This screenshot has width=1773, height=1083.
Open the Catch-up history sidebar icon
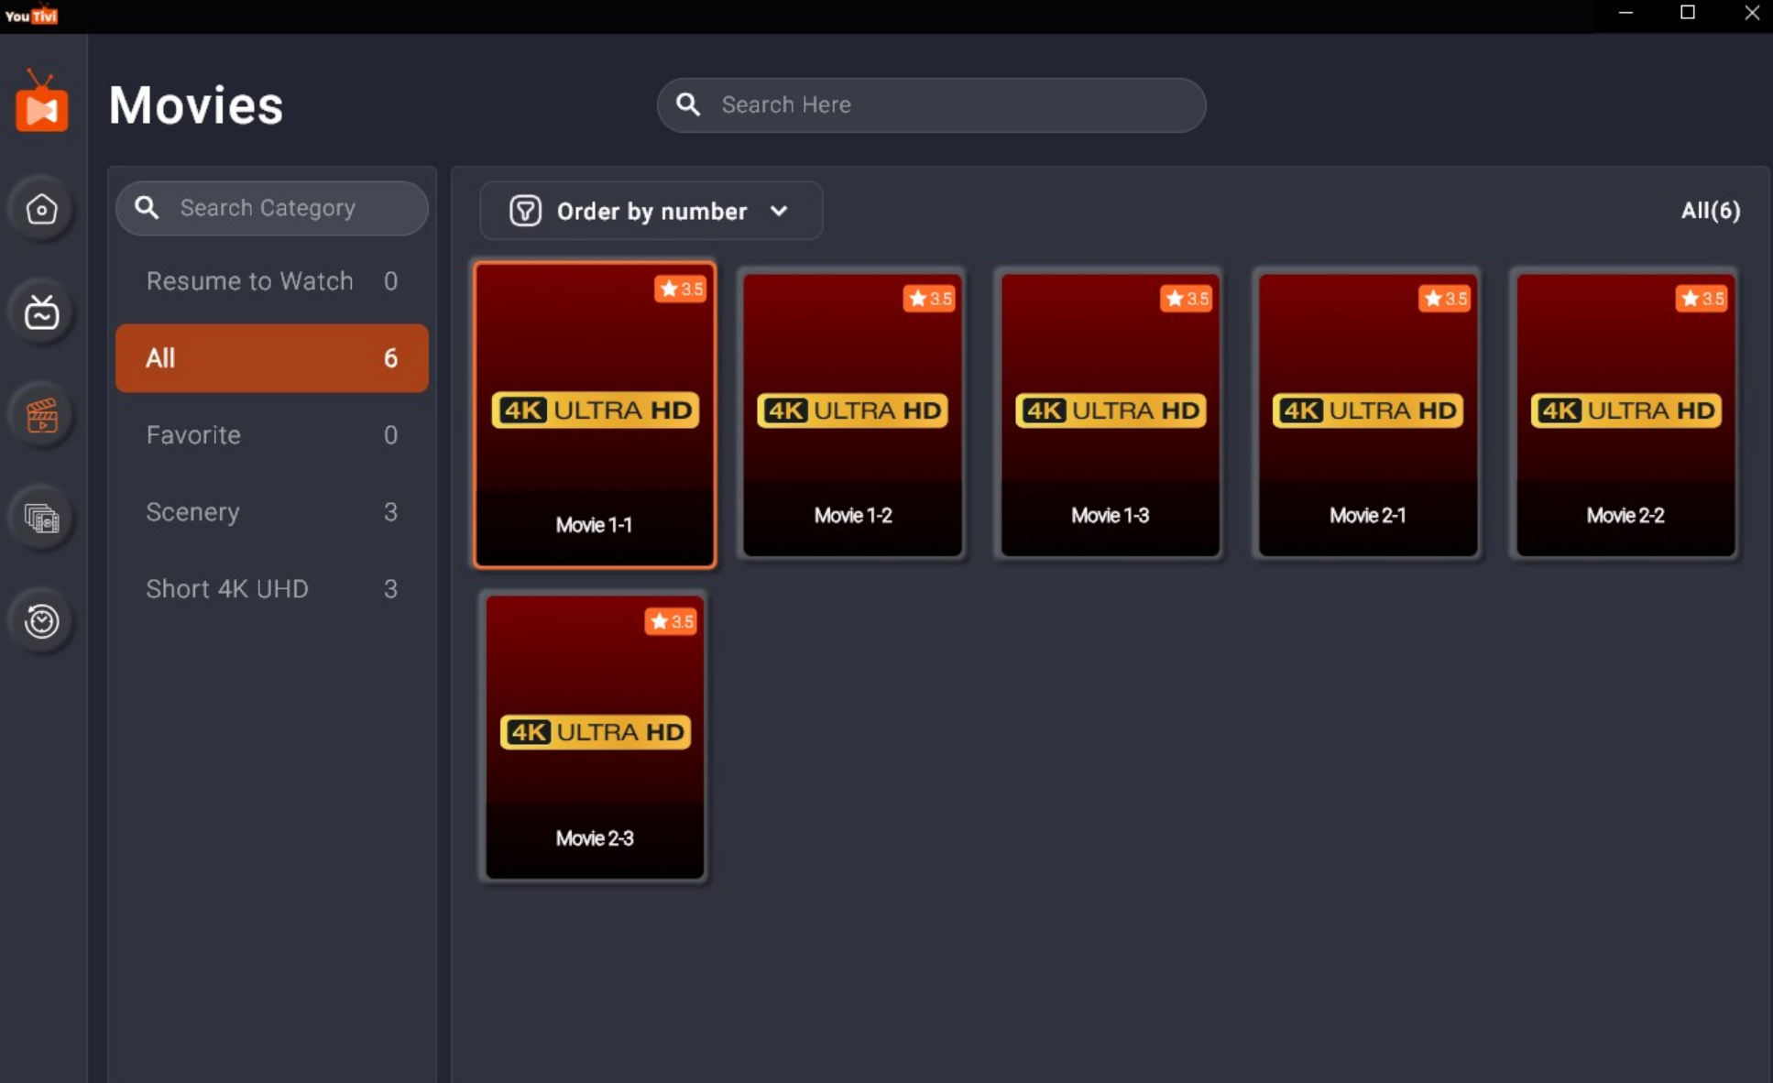(x=41, y=621)
